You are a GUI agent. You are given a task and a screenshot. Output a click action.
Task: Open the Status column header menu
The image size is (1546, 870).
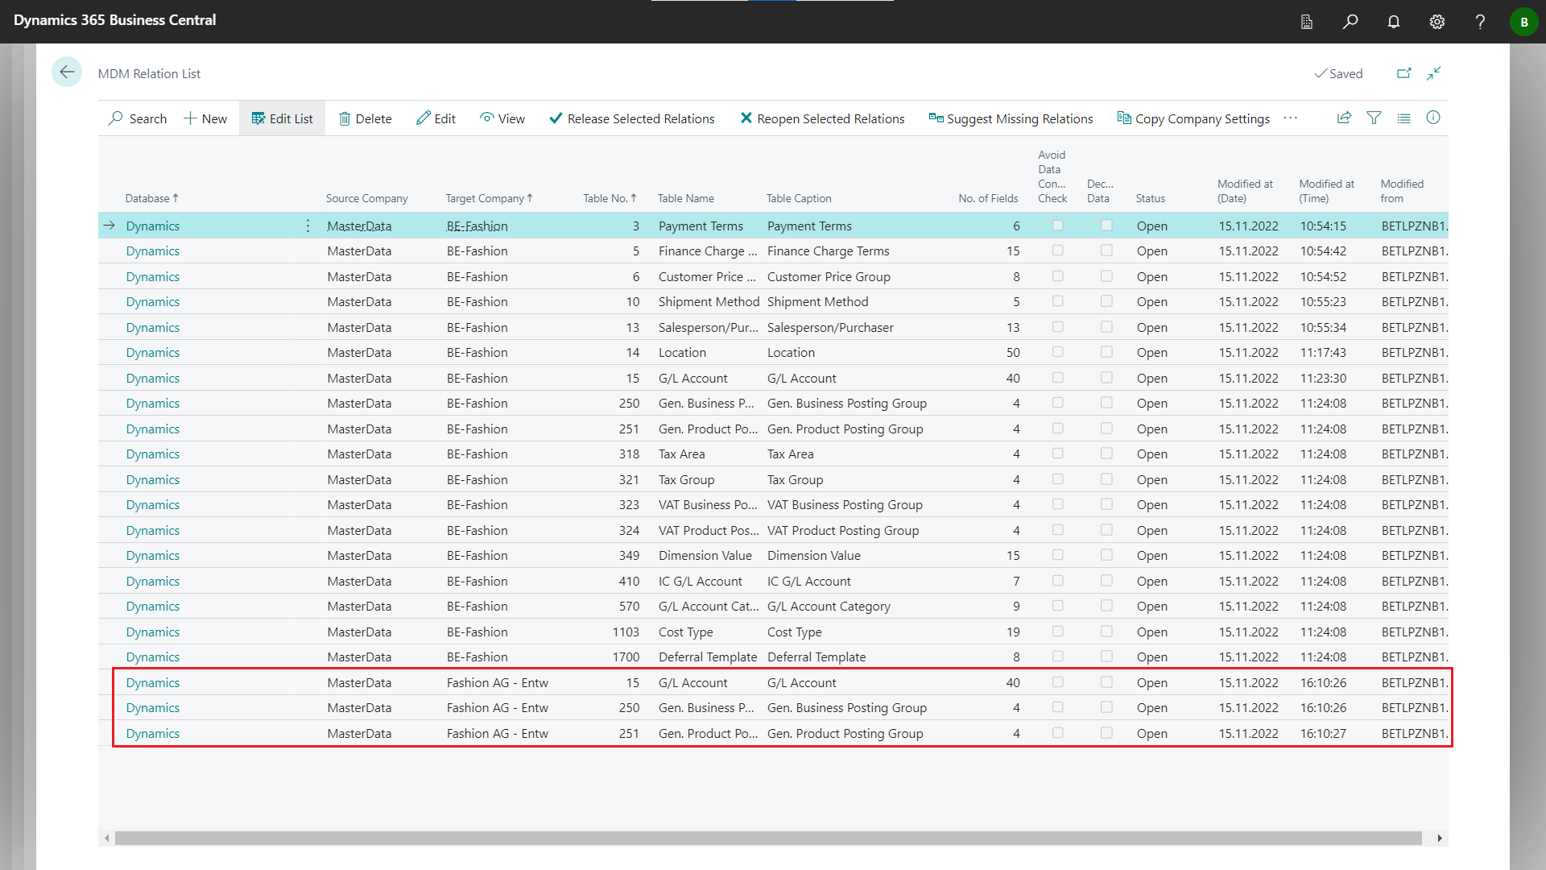1150,198
